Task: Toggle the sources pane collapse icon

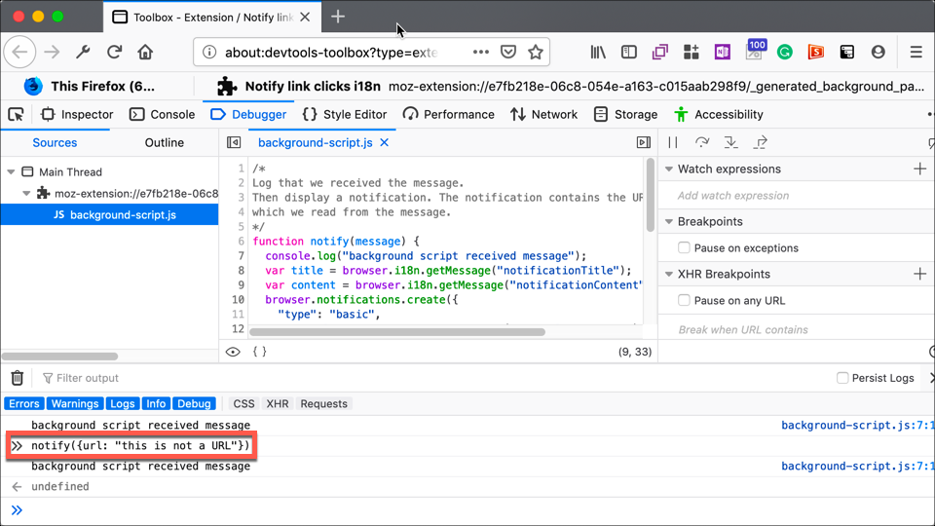Action: 234,142
